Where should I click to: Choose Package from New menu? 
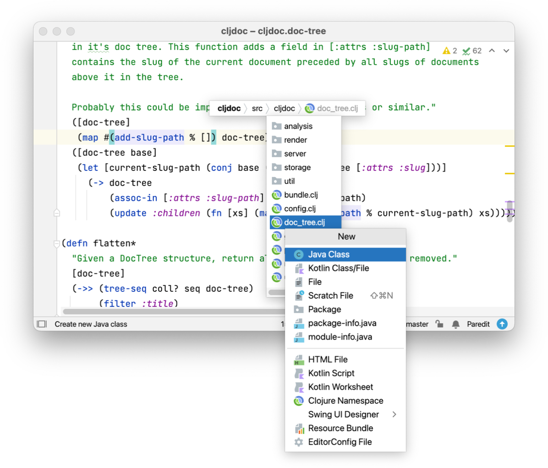[345, 310]
